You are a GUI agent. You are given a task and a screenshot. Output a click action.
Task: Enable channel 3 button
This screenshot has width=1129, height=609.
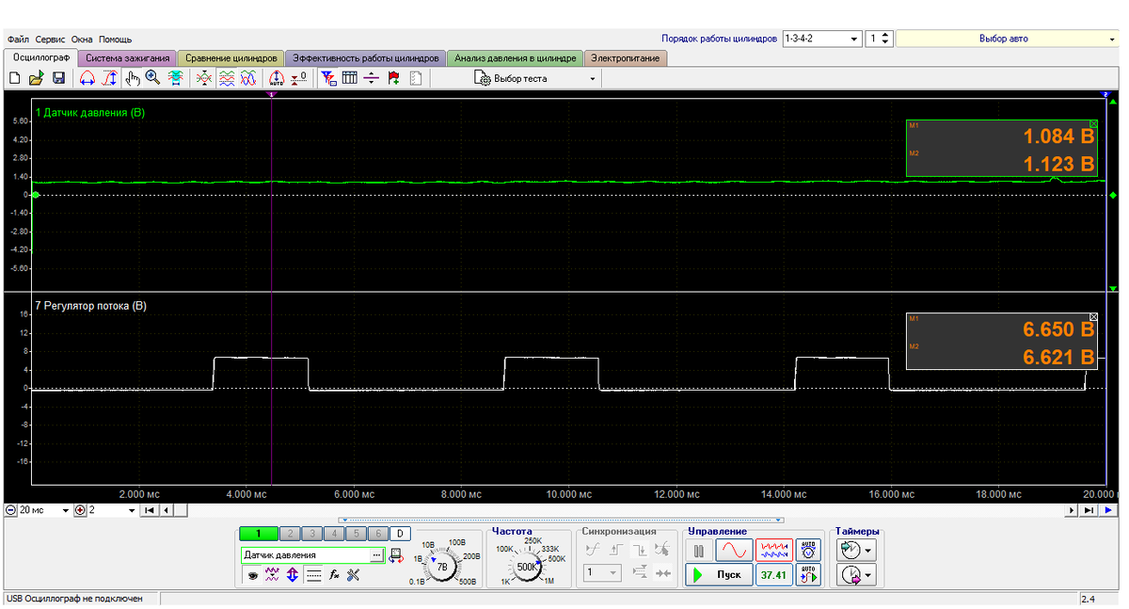point(312,534)
